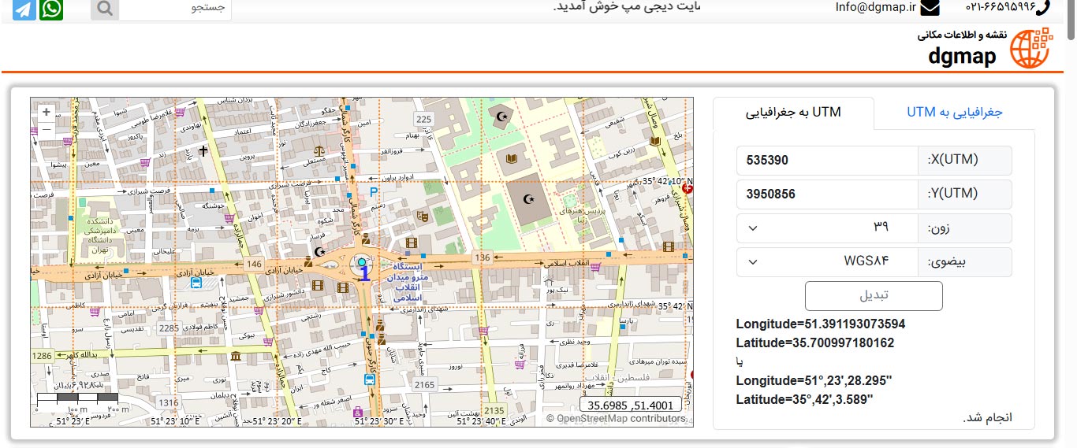
Task: Click phone number ۰۲۱-۶۶۵۹۵۹۹۶
Action: point(999,8)
